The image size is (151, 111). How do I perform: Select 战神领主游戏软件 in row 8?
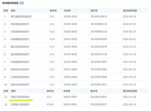[20, 69]
